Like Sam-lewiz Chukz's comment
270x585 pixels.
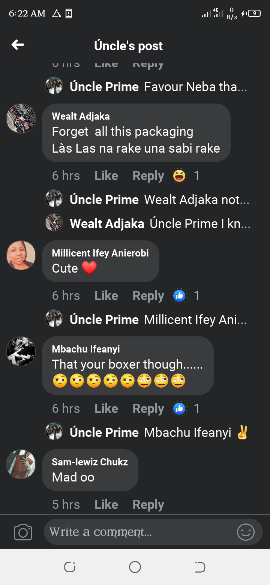coord(106,504)
